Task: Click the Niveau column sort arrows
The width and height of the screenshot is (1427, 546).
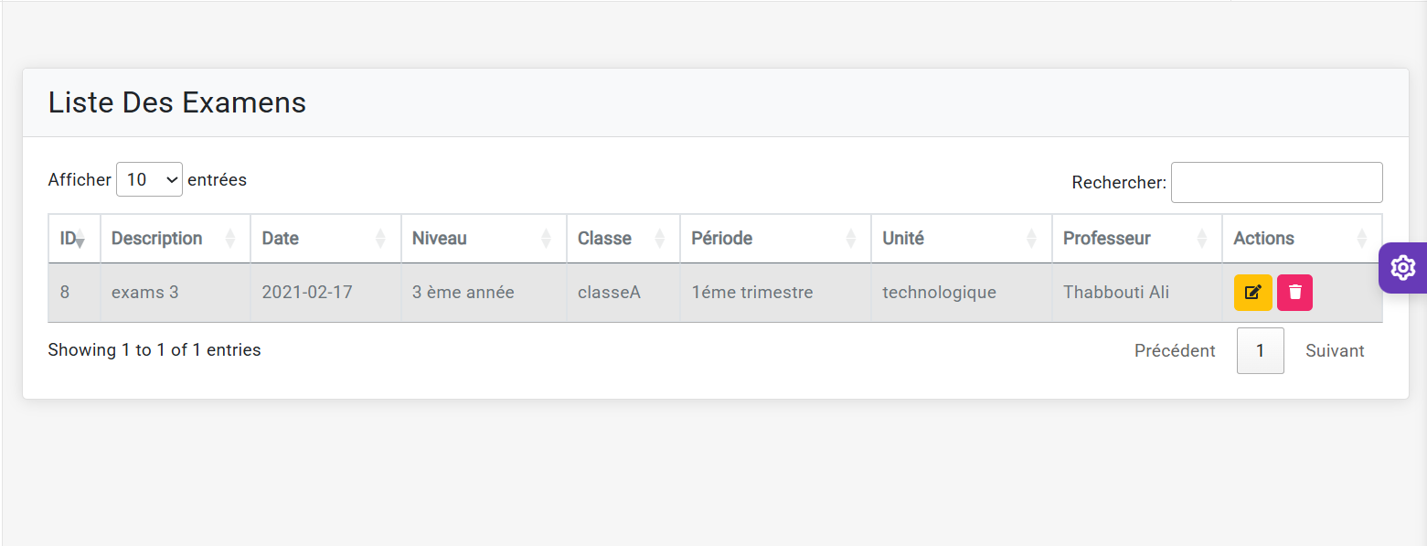Action: [x=546, y=239]
